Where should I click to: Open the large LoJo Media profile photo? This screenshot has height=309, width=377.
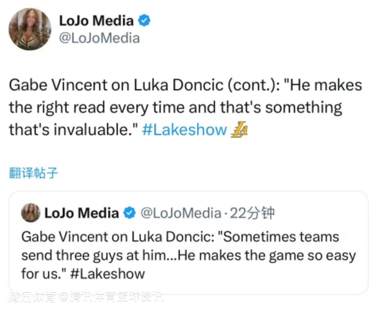(x=30, y=29)
